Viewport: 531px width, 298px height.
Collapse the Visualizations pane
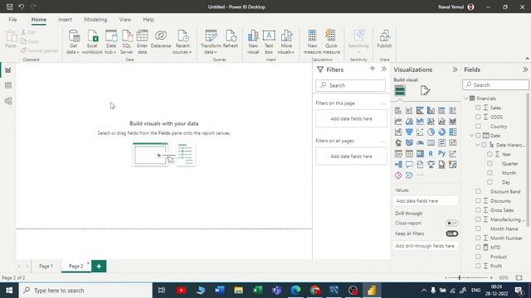[x=455, y=70]
